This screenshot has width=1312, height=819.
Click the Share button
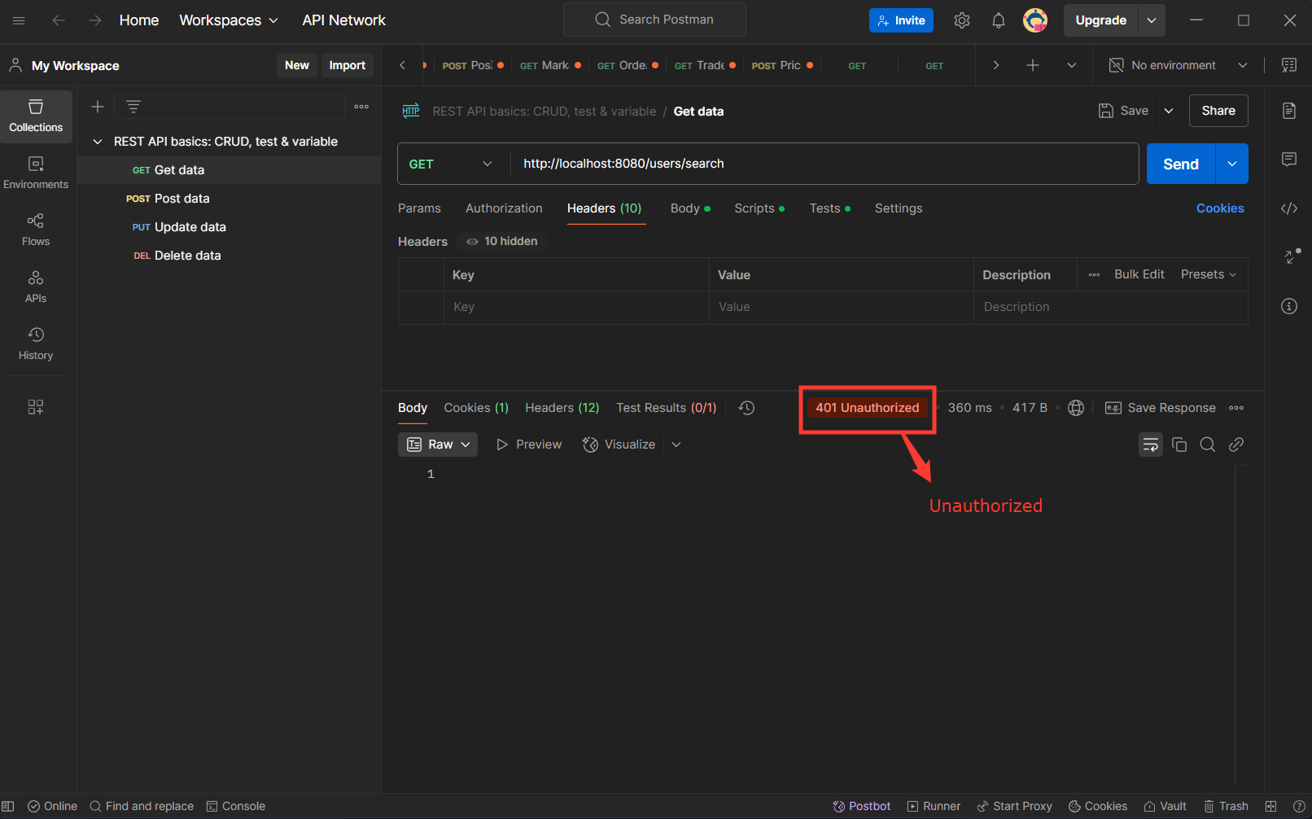coord(1218,111)
